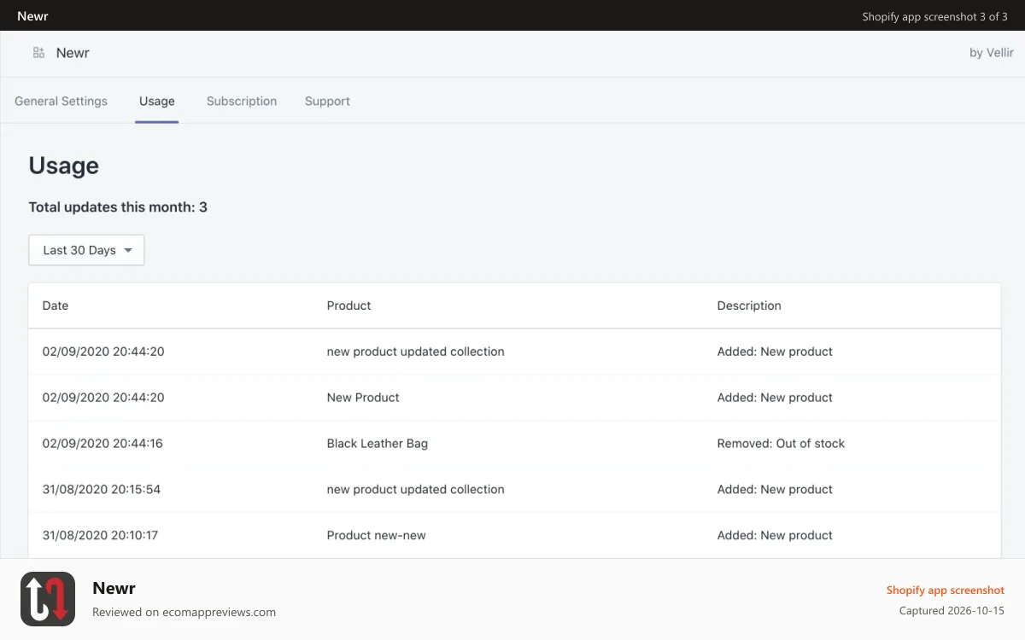1025x640 pixels.
Task: Click Newr in the top black bar
Action: pyautogui.click(x=32, y=16)
